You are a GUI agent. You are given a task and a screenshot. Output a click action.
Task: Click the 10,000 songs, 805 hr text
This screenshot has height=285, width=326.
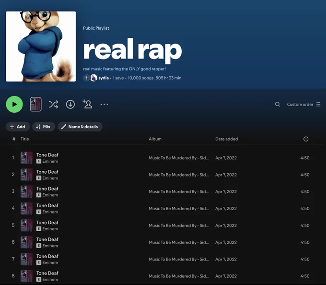pyautogui.click(x=154, y=78)
